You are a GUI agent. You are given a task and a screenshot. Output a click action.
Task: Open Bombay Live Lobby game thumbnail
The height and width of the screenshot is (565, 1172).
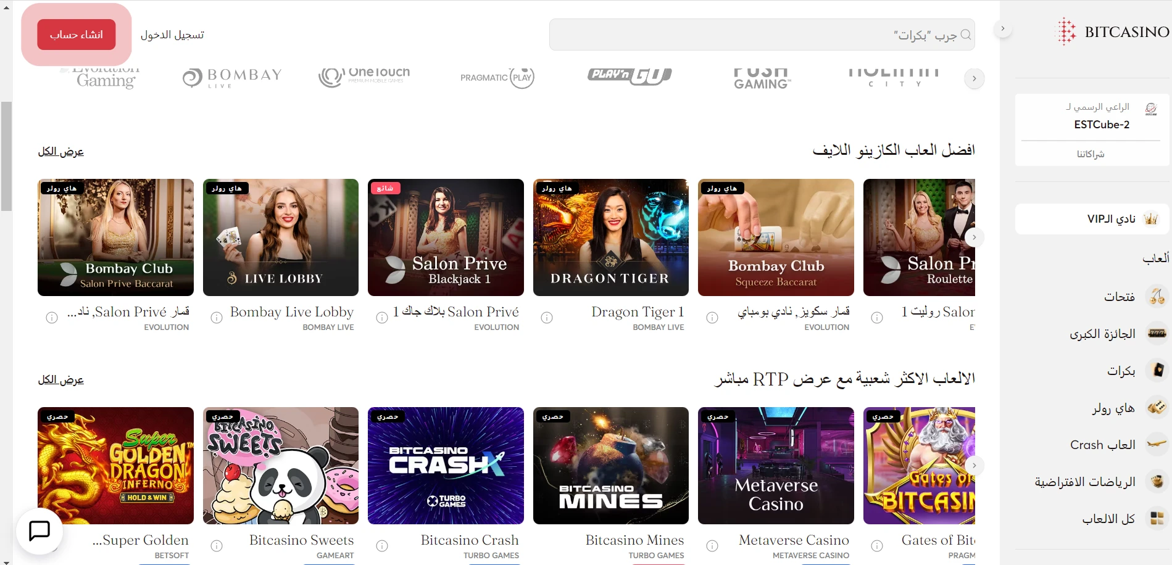pos(281,237)
